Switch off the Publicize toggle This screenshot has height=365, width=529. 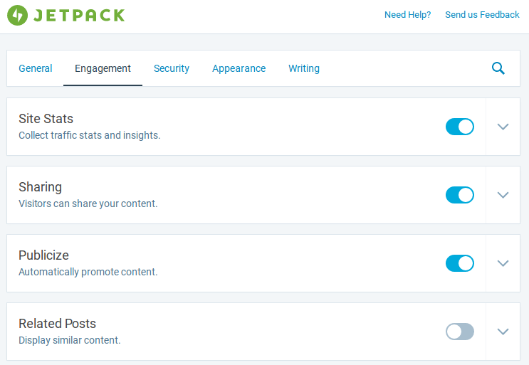[x=459, y=263]
